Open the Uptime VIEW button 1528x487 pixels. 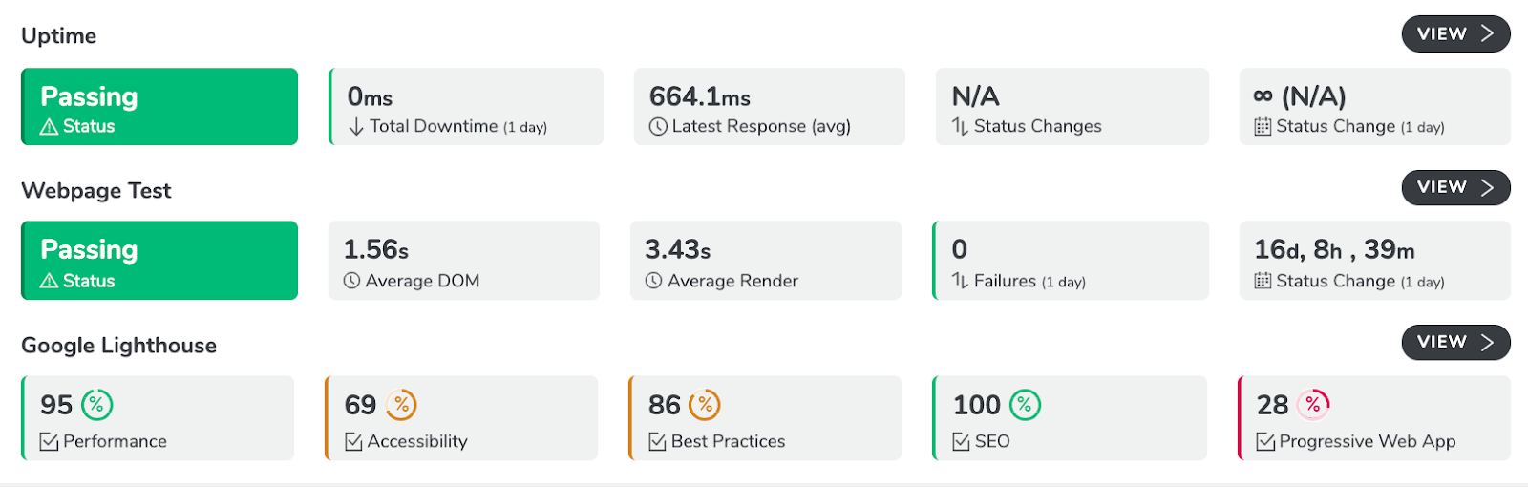[1455, 34]
